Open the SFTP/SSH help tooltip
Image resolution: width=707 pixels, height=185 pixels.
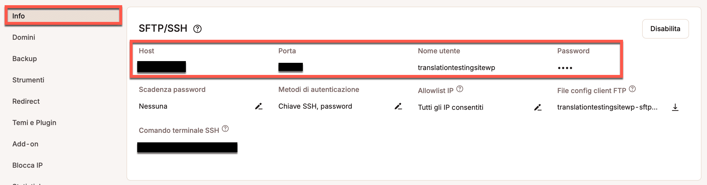click(x=197, y=29)
